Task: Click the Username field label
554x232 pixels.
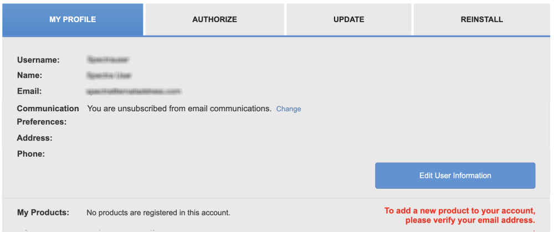Action: click(x=38, y=60)
